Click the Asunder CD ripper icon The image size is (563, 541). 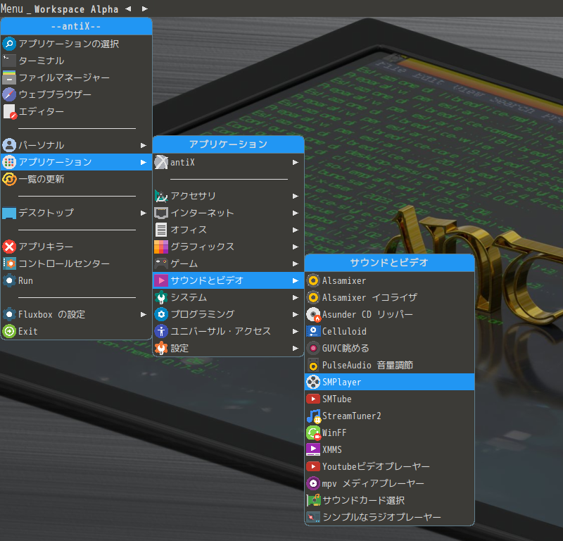[313, 314]
